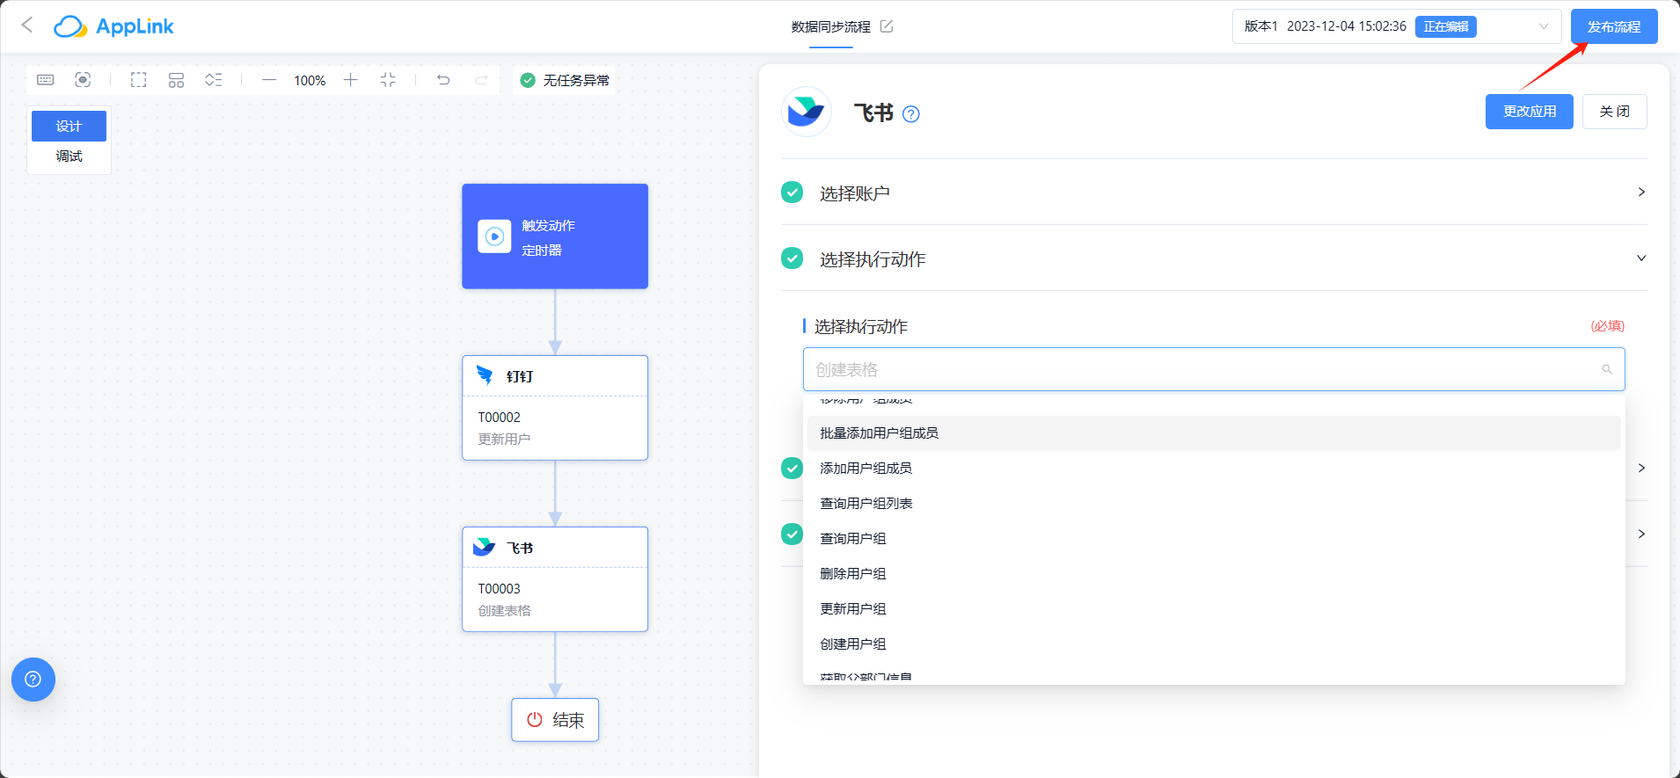The height and width of the screenshot is (778, 1680).
Task: Select 删除用户组 option
Action: [x=1214, y=574]
